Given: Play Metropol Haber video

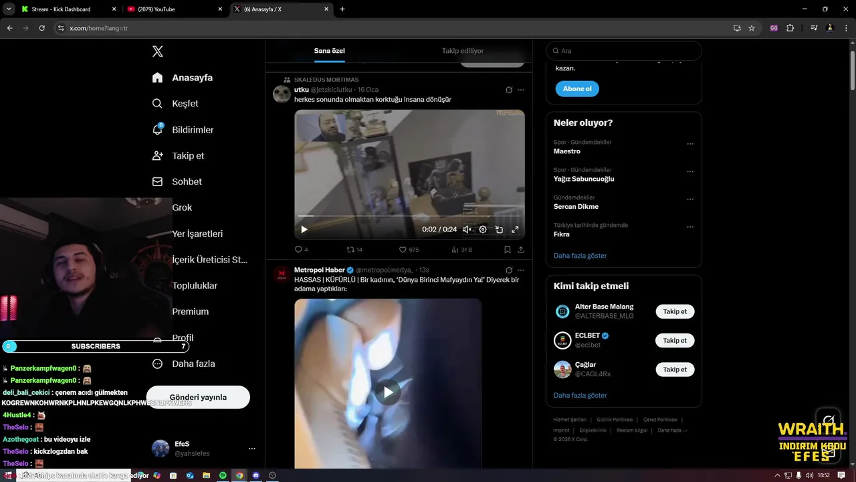Looking at the screenshot, I should pos(388,392).
